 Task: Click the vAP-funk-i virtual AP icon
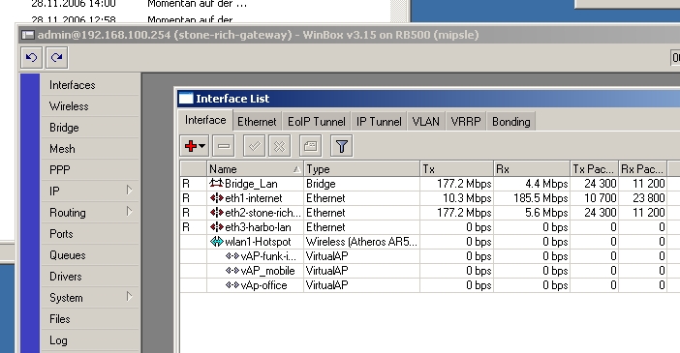click(x=232, y=256)
